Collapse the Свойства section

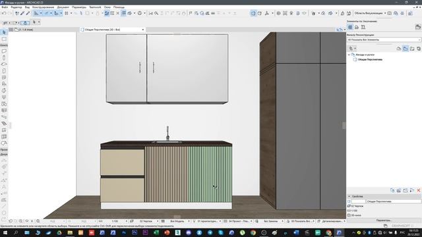click(x=349, y=196)
